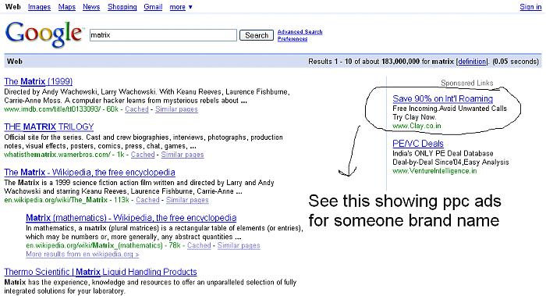Open Maps from top navigation
This screenshot has height=296, width=546.
67,7
